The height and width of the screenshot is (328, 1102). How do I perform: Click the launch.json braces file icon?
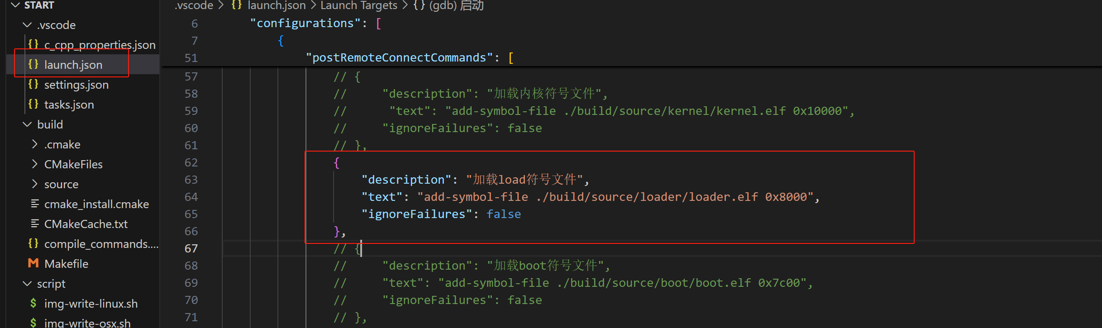coord(33,64)
